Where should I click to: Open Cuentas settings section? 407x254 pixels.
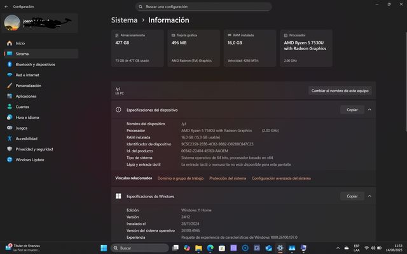[x=22, y=107]
